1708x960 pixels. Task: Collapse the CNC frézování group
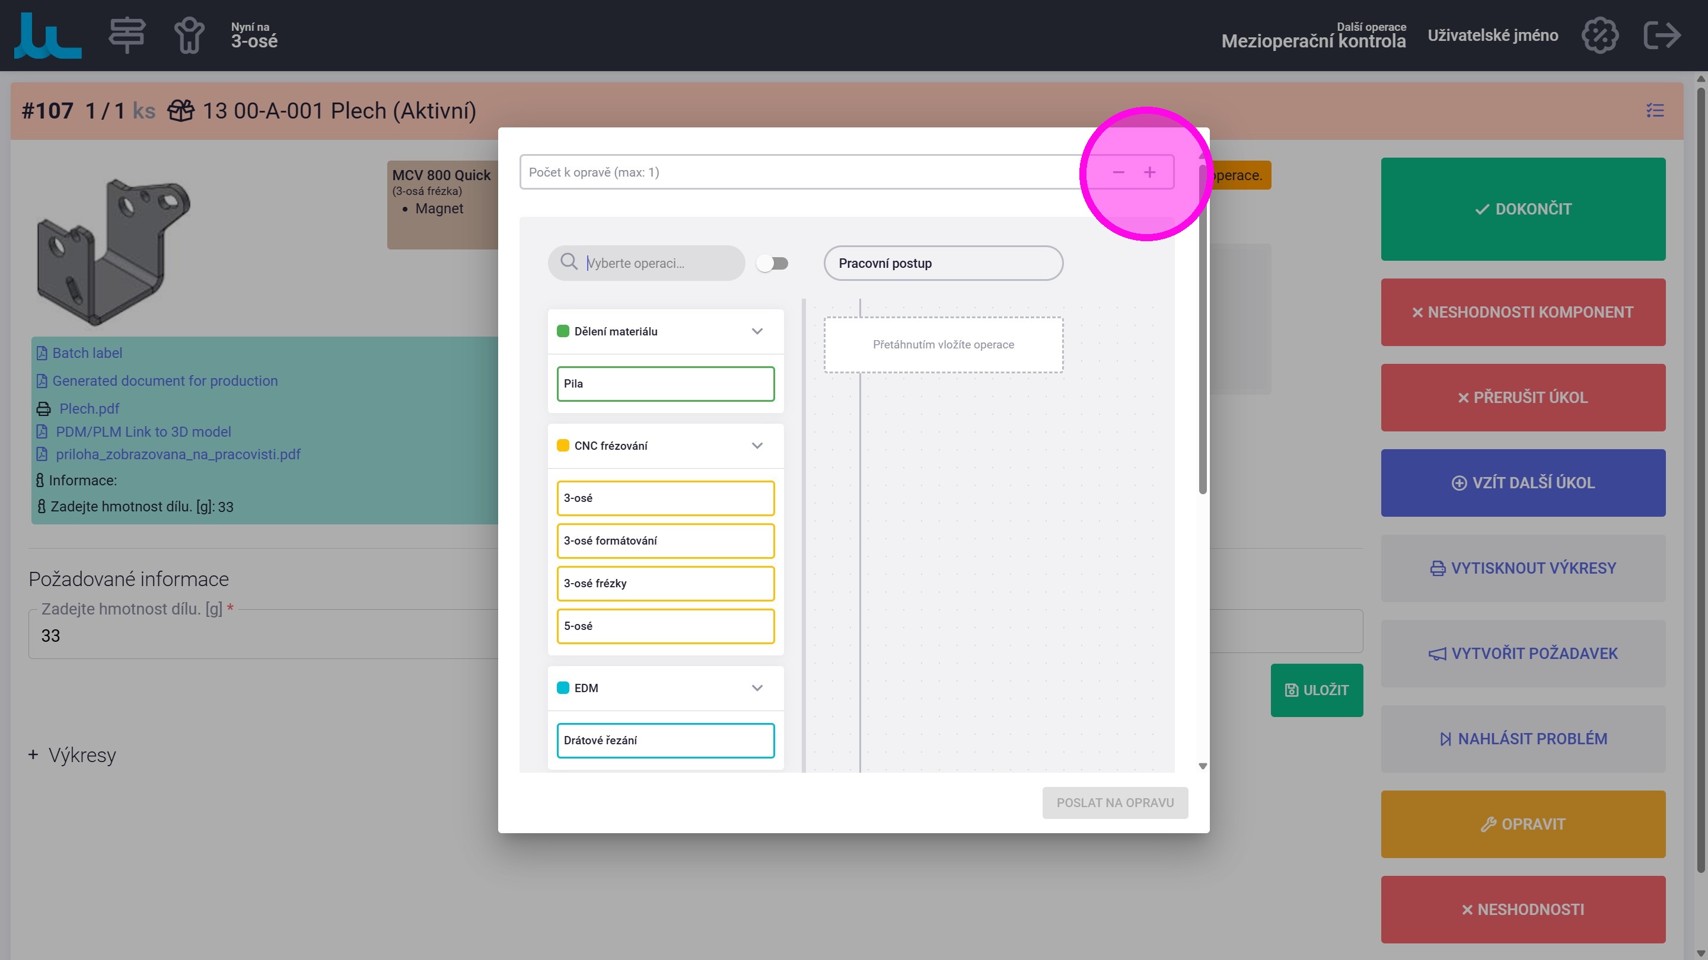[757, 446]
